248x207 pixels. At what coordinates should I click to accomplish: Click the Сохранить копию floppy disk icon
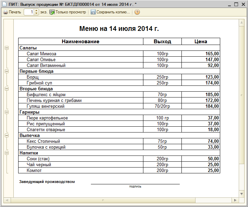[93, 12]
